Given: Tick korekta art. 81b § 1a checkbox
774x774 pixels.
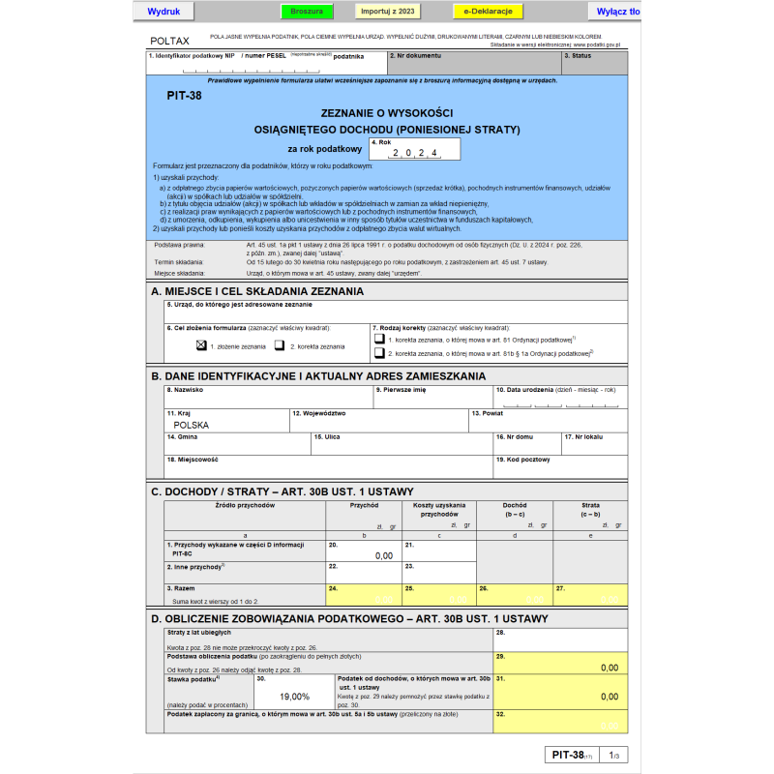Looking at the screenshot, I should tap(380, 354).
